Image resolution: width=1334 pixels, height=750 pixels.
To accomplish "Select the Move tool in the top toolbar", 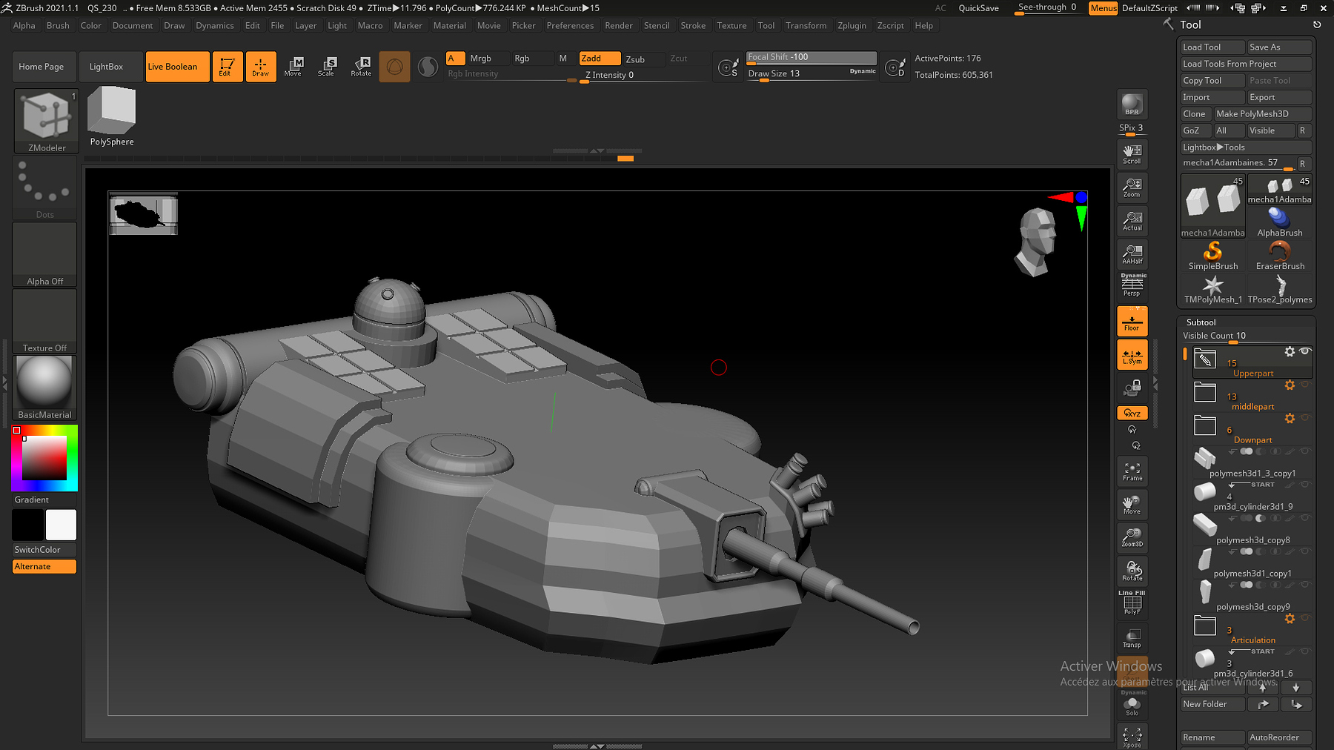I will point(294,66).
